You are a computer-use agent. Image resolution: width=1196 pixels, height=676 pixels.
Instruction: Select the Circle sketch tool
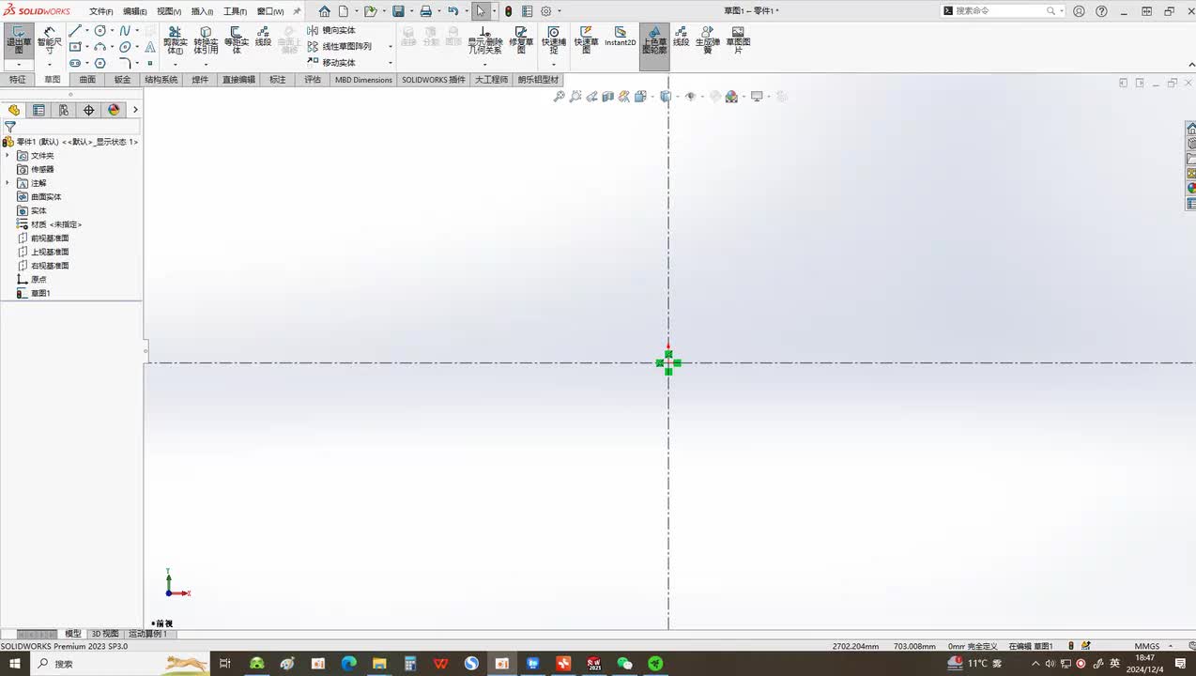tap(100, 31)
